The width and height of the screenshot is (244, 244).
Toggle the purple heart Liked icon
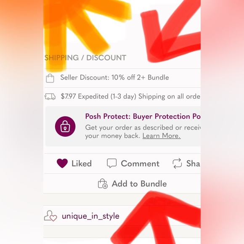tap(62, 163)
